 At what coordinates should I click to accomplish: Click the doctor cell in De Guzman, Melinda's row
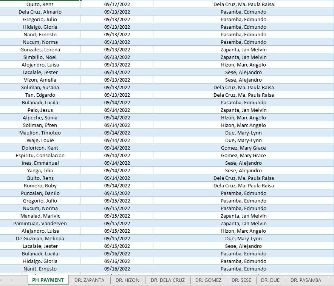click(x=243, y=239)
